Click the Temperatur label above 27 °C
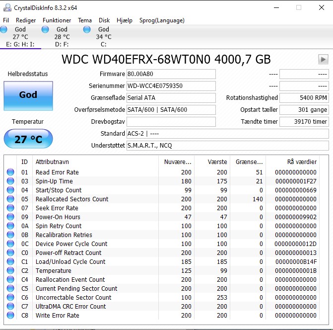The height and width of the screenshot is (330, 333). tap(28, 122)
